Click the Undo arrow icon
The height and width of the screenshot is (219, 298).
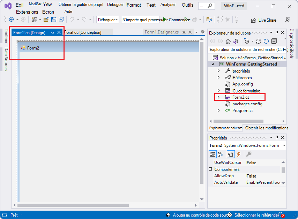pyautogui.click(x=72, y=20)
